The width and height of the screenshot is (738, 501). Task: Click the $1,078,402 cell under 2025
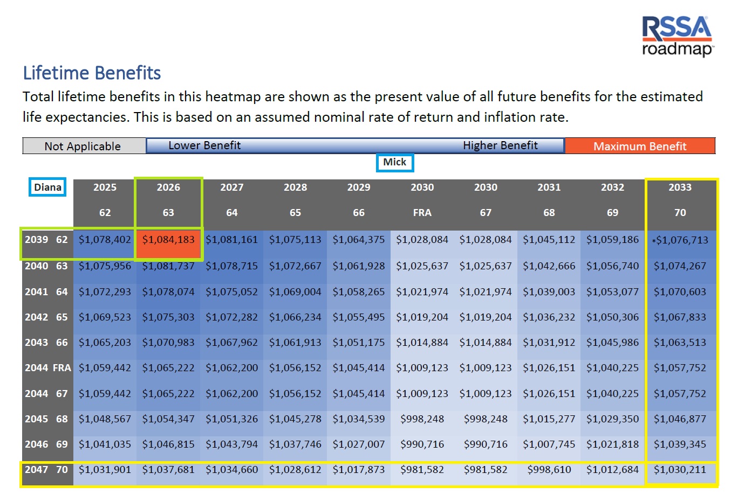[x=105, y=240]
